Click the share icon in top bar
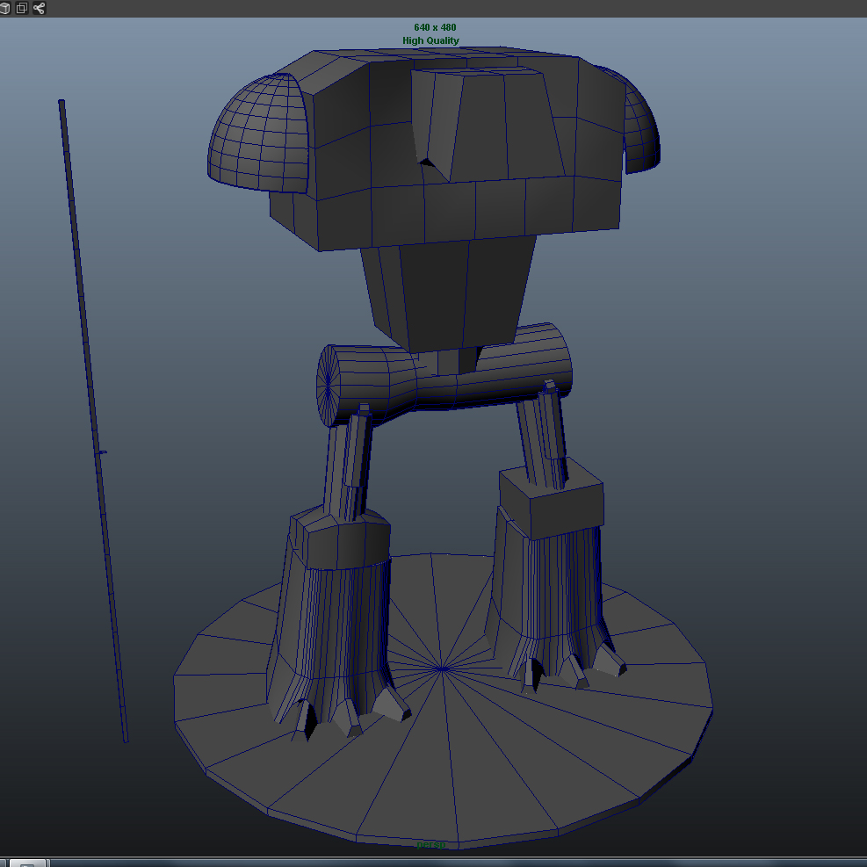Screen dimensions: 867x867 pyautogui.click(x=39, y=8)
